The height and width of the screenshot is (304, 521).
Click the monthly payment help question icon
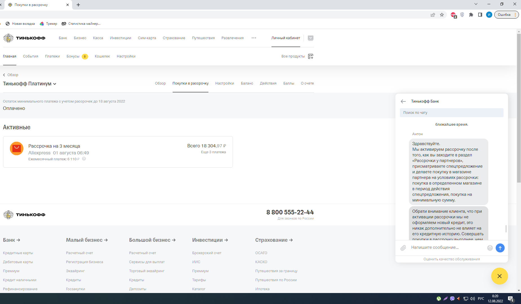pos(84,159)
